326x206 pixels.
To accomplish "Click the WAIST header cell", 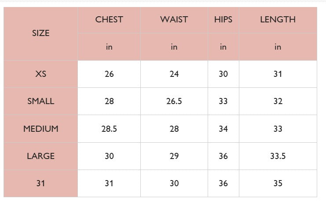I will pos(174,19).
